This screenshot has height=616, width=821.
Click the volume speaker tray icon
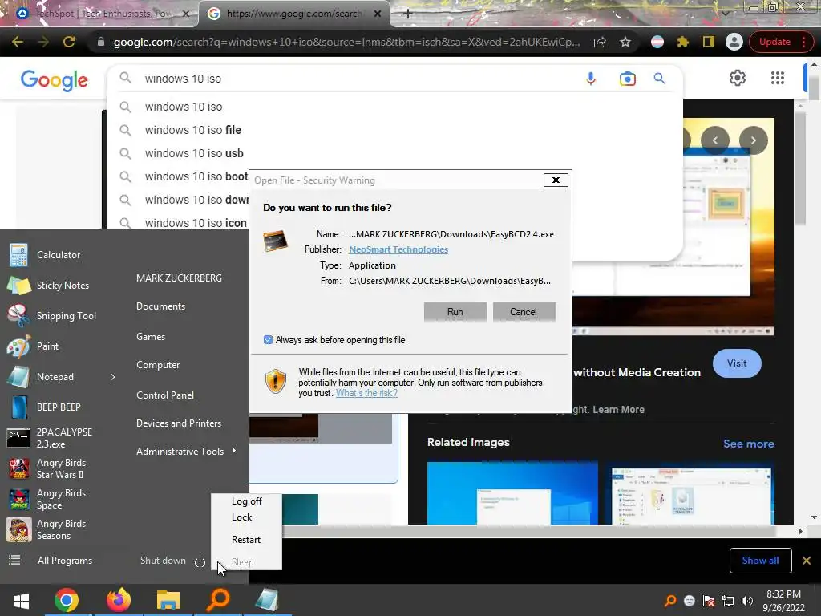(x=746, y=601)
